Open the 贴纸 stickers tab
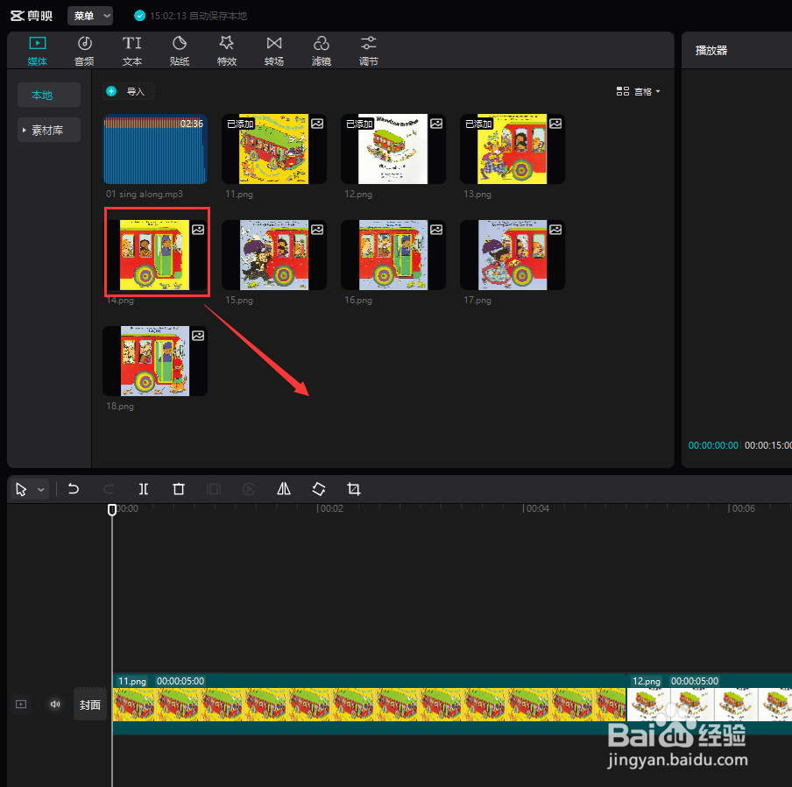This screenshot has height=787, width=792. coord(180,51)
